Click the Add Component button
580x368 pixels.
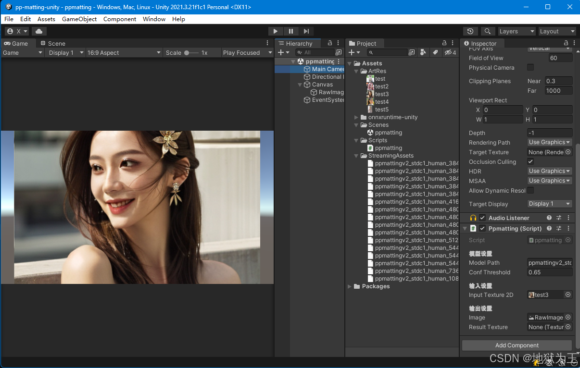pos(517,345)
